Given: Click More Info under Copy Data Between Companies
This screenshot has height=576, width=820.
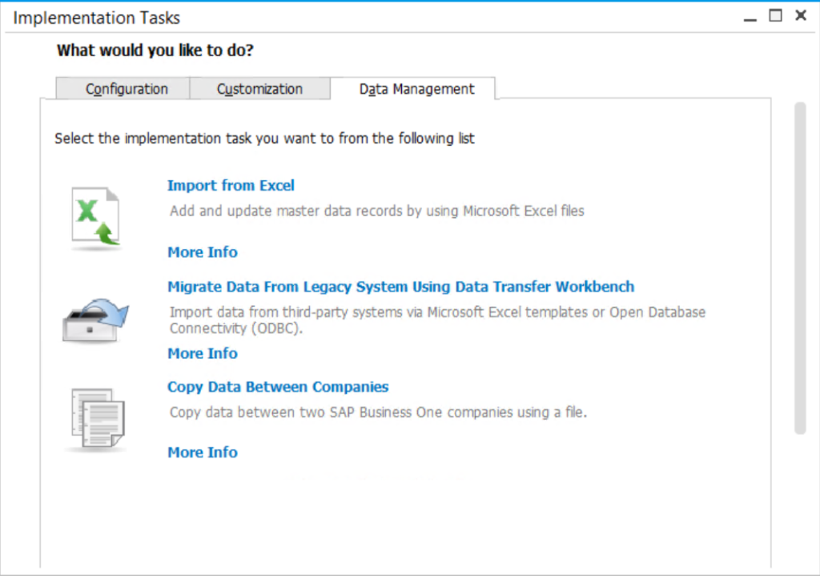Looking at the screenshot, I should point(202,452).
